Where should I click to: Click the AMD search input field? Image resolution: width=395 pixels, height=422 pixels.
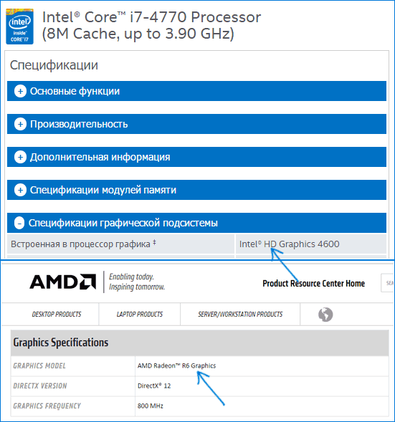[x=387, y=283]
